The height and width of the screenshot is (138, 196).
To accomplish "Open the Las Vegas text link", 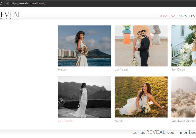I will pos(121,70).
